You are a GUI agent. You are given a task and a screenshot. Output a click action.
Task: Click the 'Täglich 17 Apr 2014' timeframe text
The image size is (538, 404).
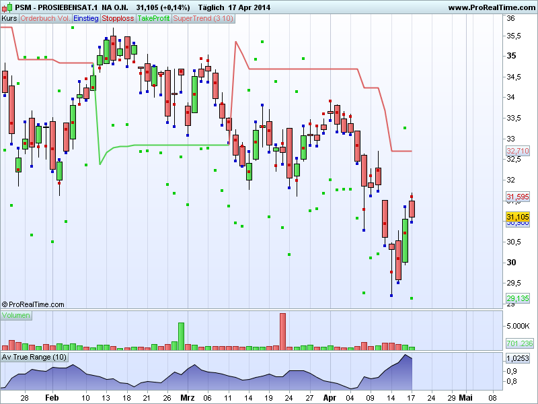click(x=234, y=7)
